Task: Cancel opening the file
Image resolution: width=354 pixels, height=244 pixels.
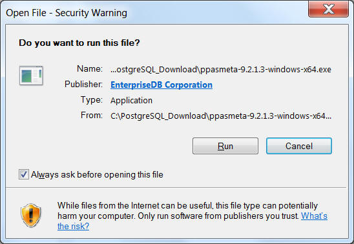Action: [299, 146]
